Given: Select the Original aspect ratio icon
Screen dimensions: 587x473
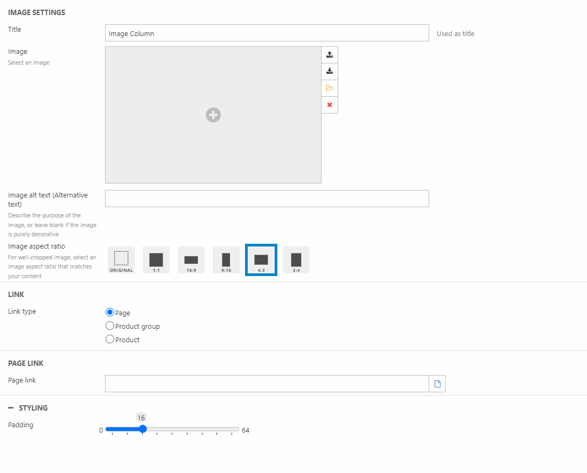Looking at the screenshot, I should (121, 260).
